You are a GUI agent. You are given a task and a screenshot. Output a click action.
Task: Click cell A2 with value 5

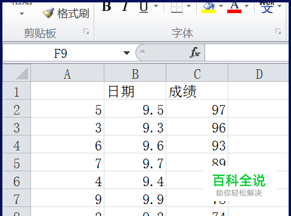(x=67, y=109)
